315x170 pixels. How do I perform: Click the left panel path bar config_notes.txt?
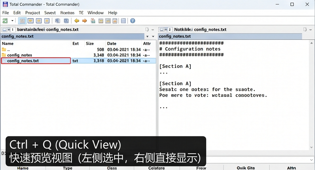click(x=72, y=36)
